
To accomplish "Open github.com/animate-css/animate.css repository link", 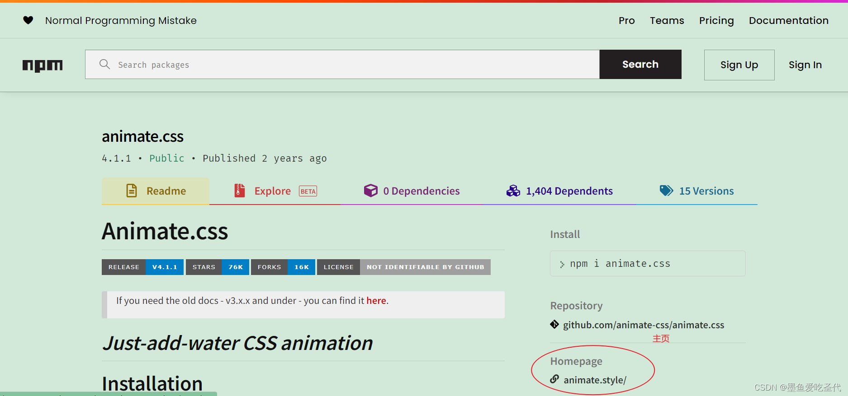I will point(644,325).
